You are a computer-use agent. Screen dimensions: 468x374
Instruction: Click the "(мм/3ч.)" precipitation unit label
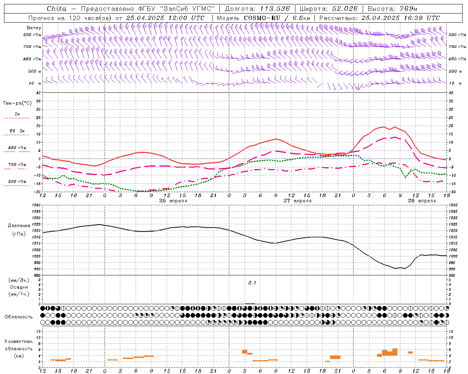pyautogui.click(x=19, y=280)
